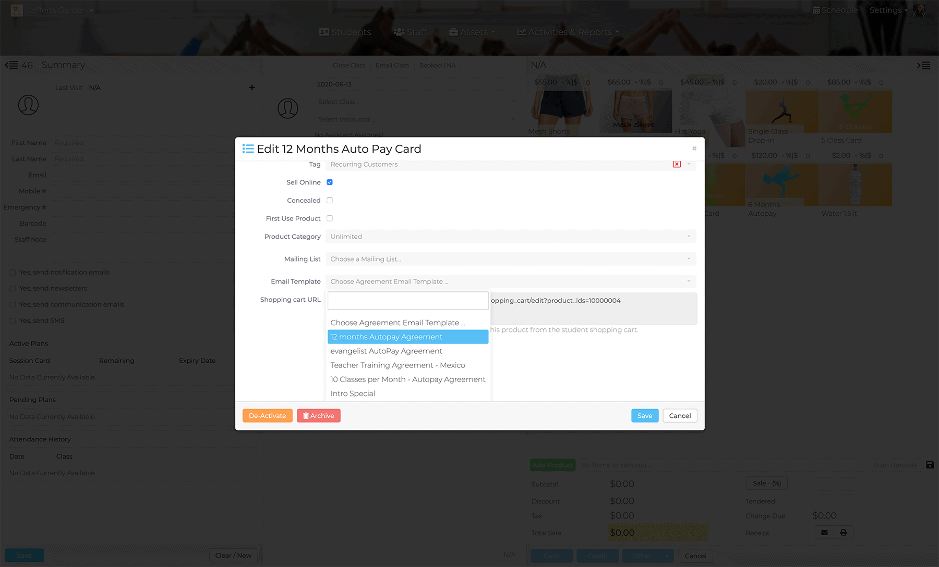Open the Settings menu
939x567 pixels.
[x=887, y=9]
